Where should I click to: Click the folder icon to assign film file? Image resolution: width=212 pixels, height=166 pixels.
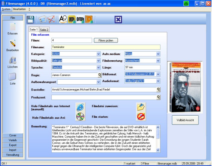click(x=141, y=107)
